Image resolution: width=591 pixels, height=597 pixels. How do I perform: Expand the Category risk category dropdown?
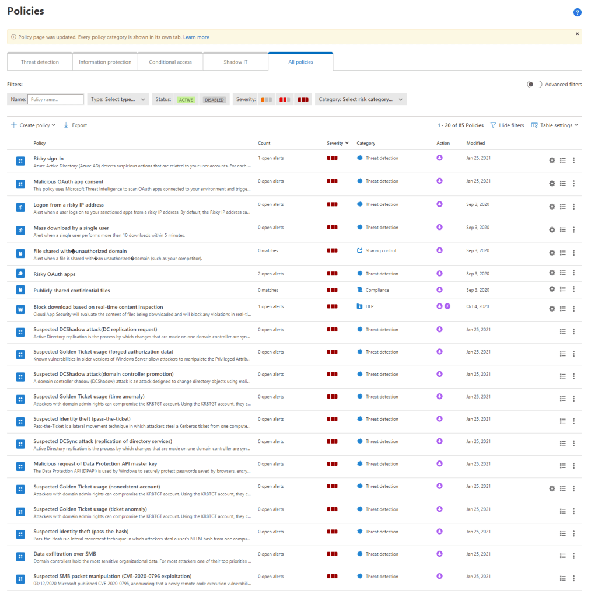tap(361, 100)
